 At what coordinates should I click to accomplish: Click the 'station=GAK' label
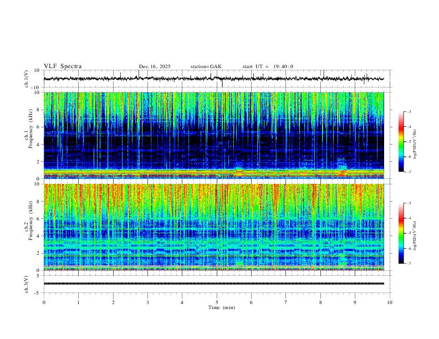point(206,66)
